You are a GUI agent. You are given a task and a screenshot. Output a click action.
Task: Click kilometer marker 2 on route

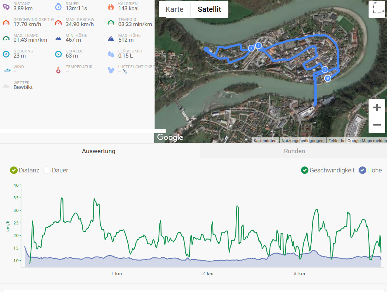click(x=251, y=48)
